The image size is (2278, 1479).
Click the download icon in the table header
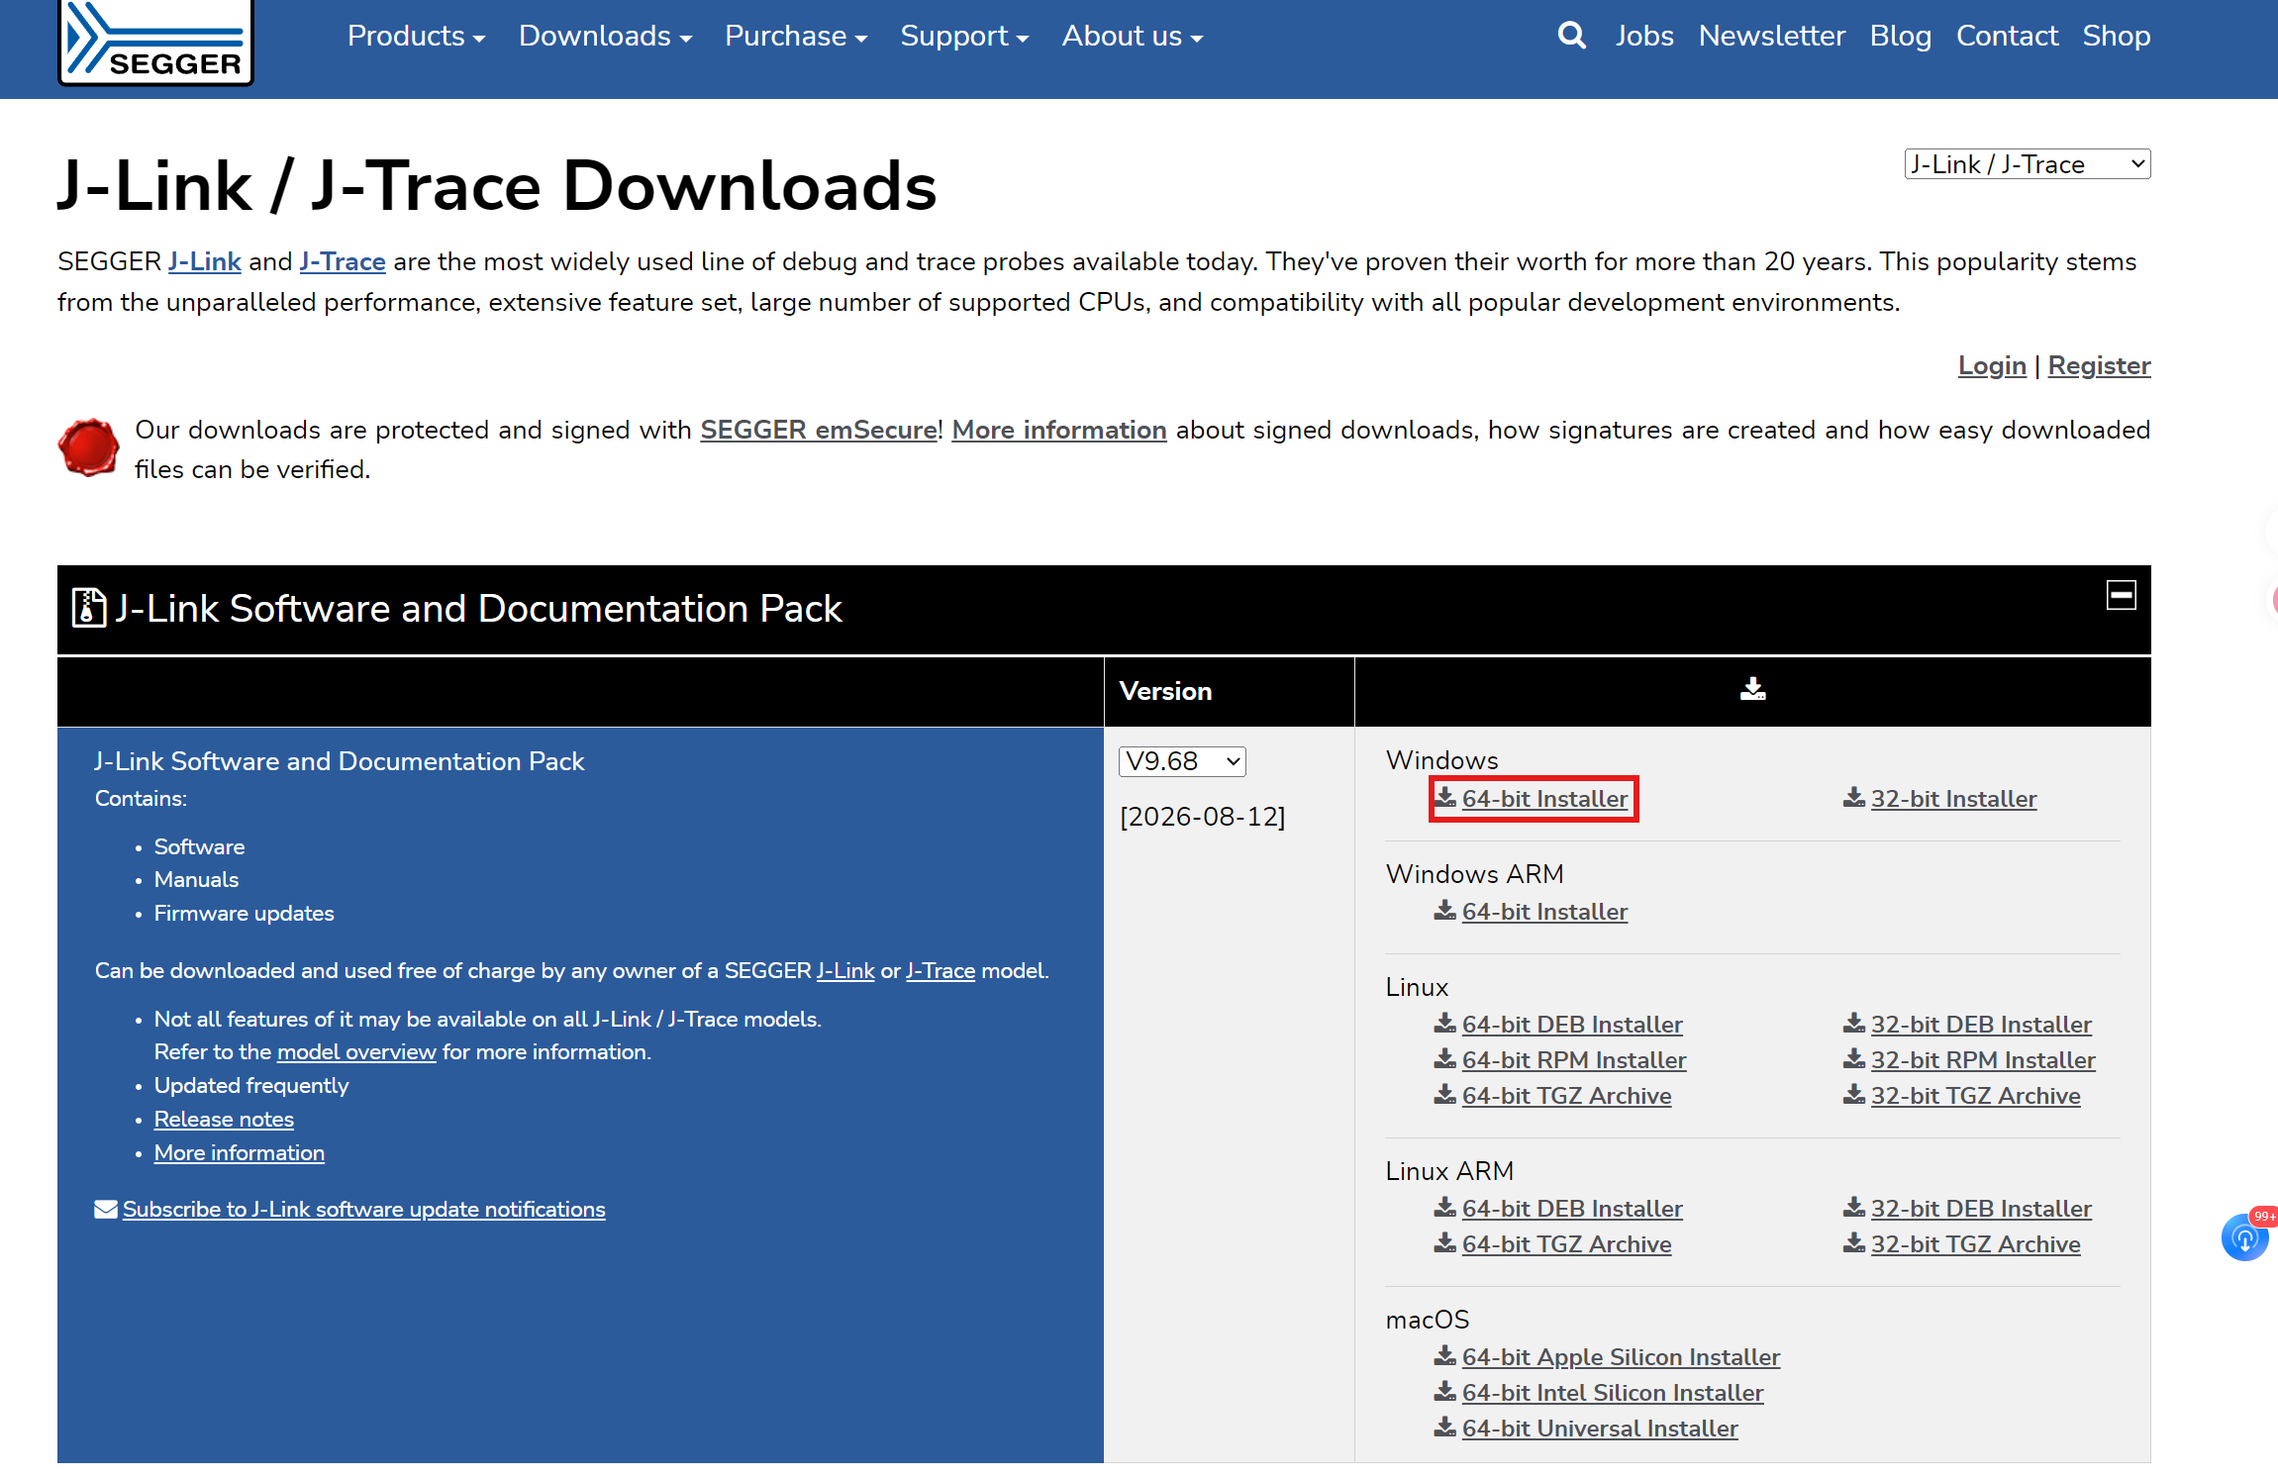1752,689
